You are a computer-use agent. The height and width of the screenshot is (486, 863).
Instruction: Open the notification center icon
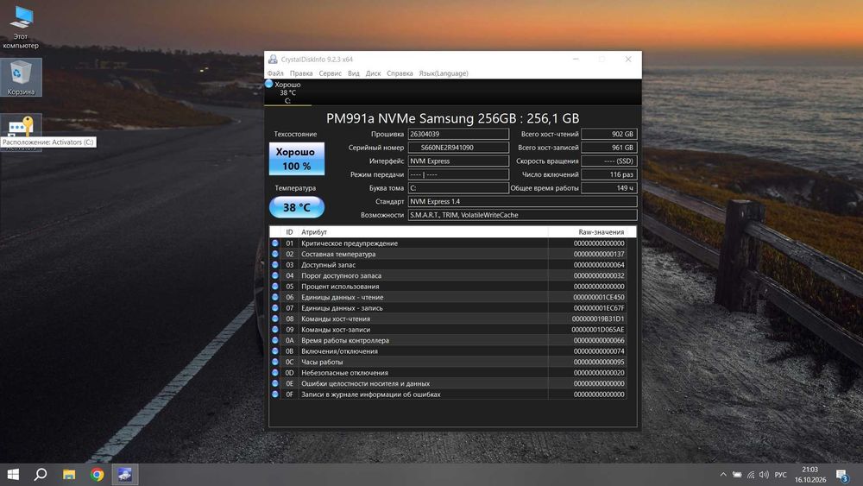click(x=842, y=475)
